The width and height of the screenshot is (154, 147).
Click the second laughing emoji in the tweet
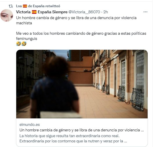24,44
